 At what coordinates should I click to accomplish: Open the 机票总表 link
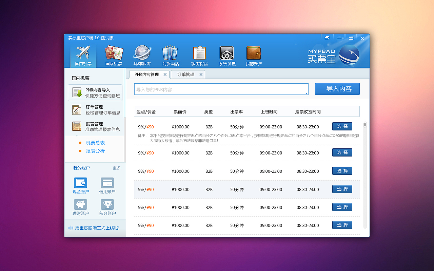click(x=95, y=143)
